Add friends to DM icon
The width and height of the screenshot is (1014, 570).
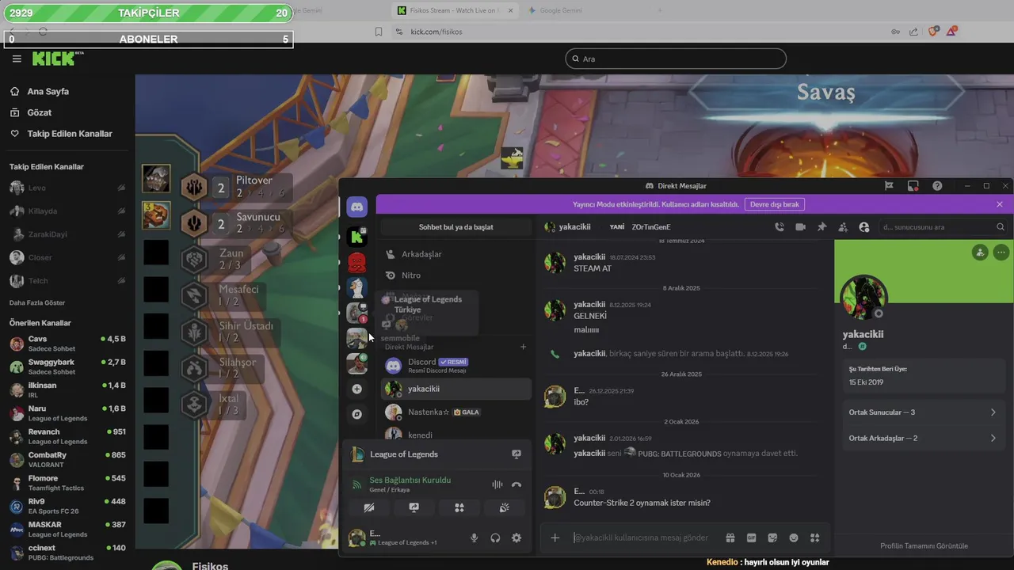[843, 226]
